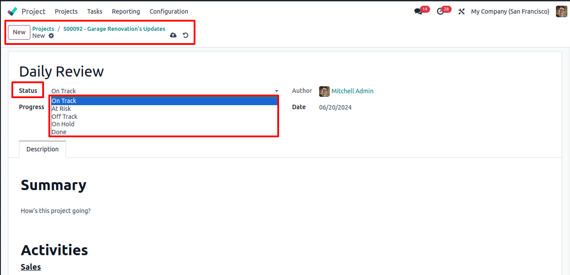The image size is (570, 275).
Task: Click the New record status text
Action: coord(39,36)
